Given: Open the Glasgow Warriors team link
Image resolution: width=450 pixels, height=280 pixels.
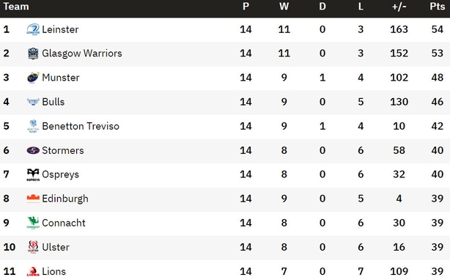Looking at the screenshot, I should pos(82,54).
